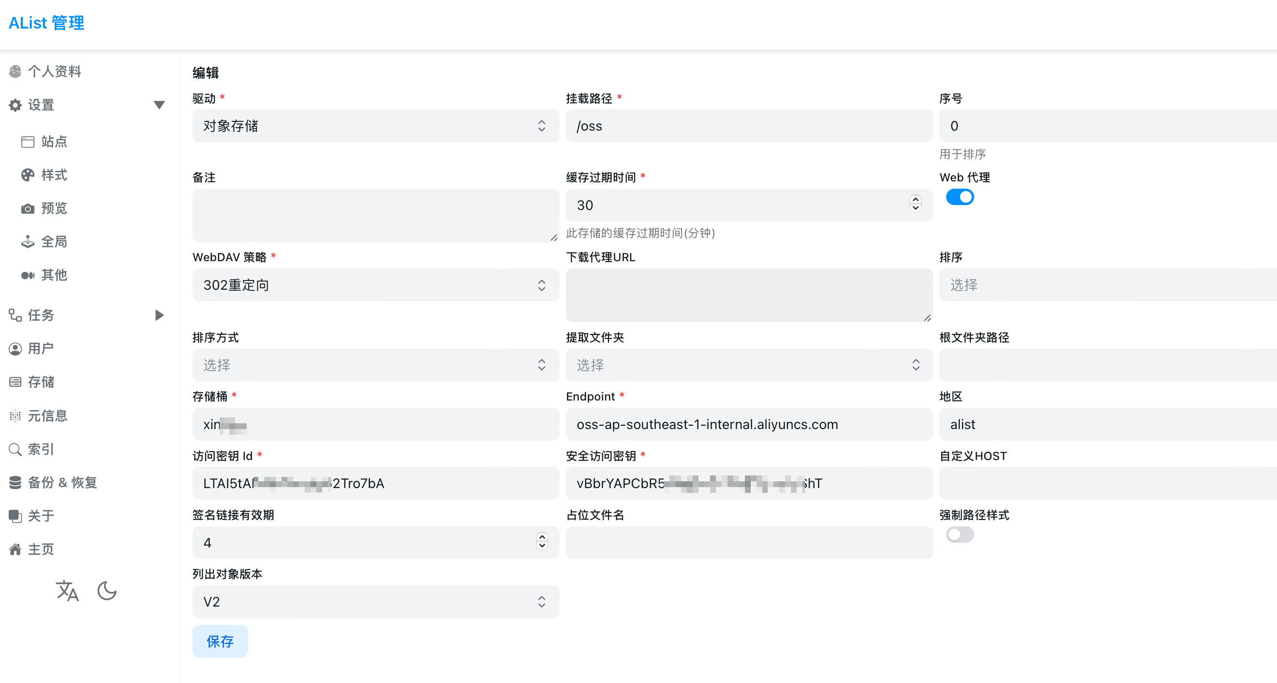Click the 挂载路径 /oss input field
Viewport: 1277px width, 683px height.
click(x=749, y=126)
